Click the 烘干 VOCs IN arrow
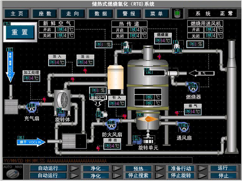The image size is (242, 181). 31,142
